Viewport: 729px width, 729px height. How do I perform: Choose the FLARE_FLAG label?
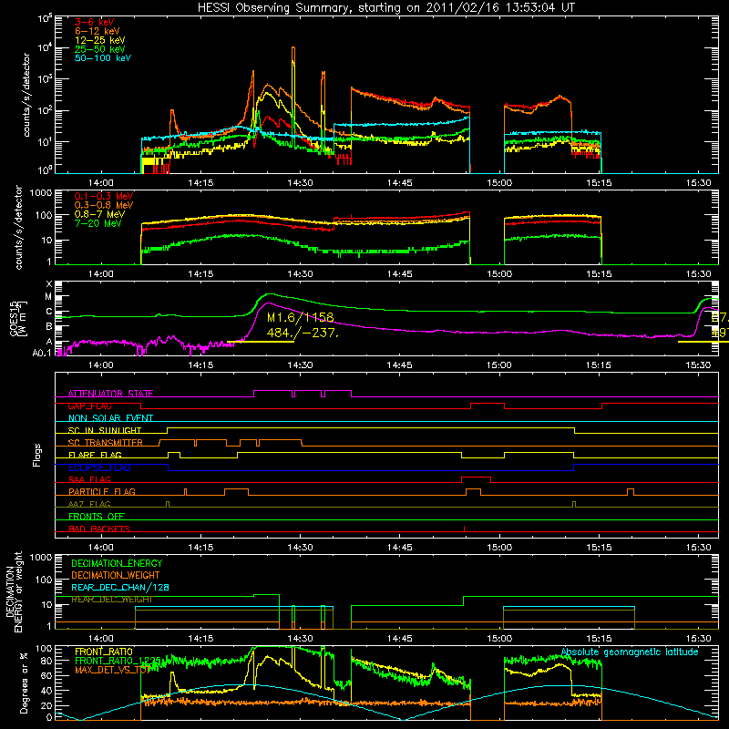[95, 455]
